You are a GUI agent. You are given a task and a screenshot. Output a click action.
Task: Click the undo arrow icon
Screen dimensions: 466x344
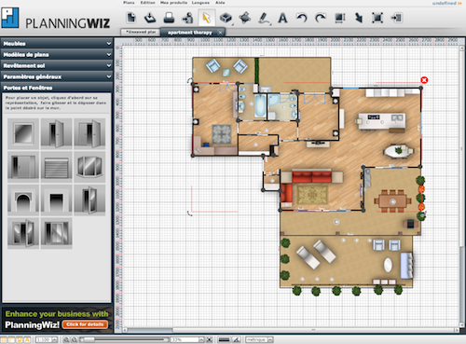(x=301, y=18)
